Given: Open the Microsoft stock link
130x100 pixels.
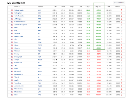Looking at the screenshot, I should (18, 71).
